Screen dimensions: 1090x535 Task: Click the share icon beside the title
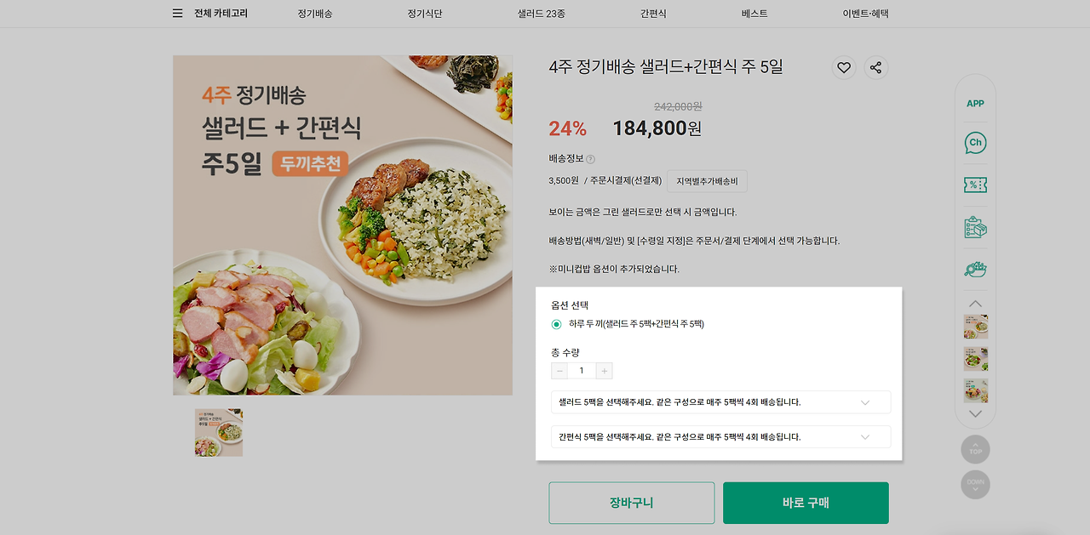(876, 68)
